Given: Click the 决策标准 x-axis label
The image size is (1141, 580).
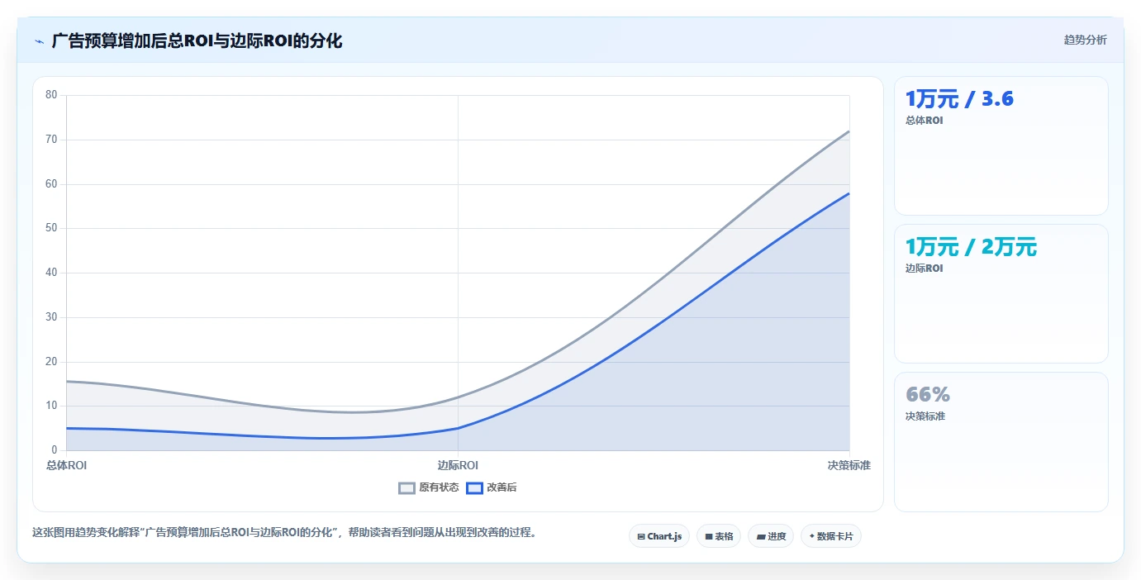Looking at the screenshot, I should pyautogui.click(x=849, y=465).
